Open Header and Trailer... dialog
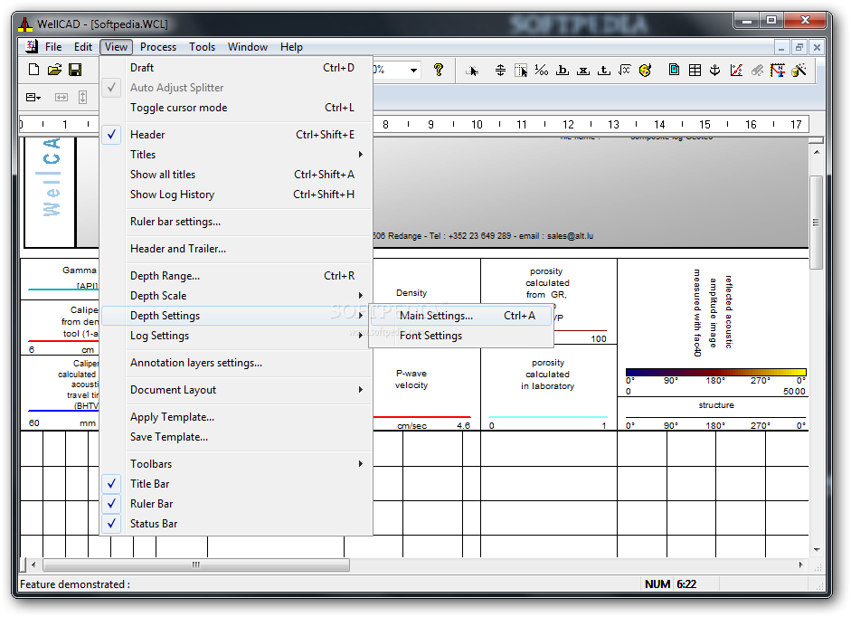 [x=237, y=249]
